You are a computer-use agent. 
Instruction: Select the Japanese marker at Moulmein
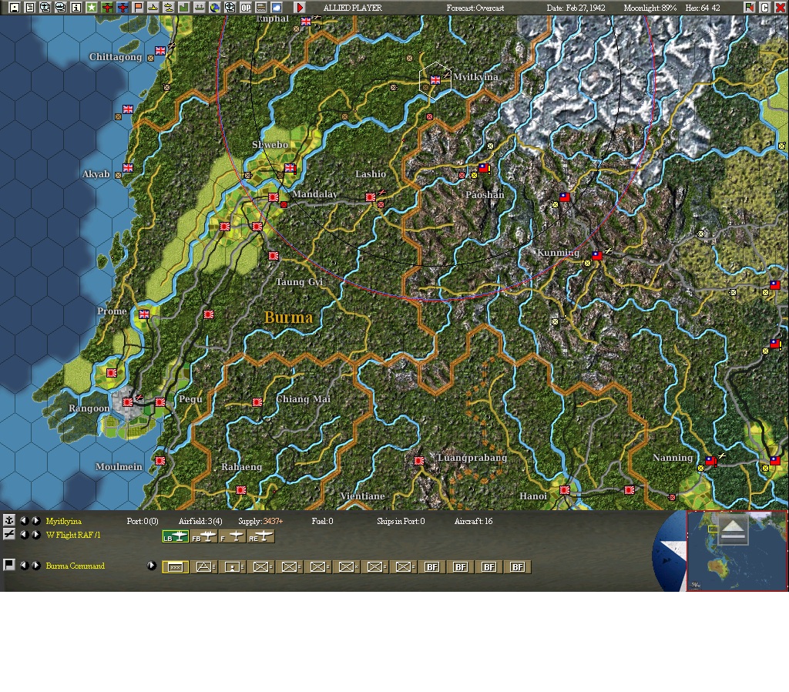tap(160, 461)
